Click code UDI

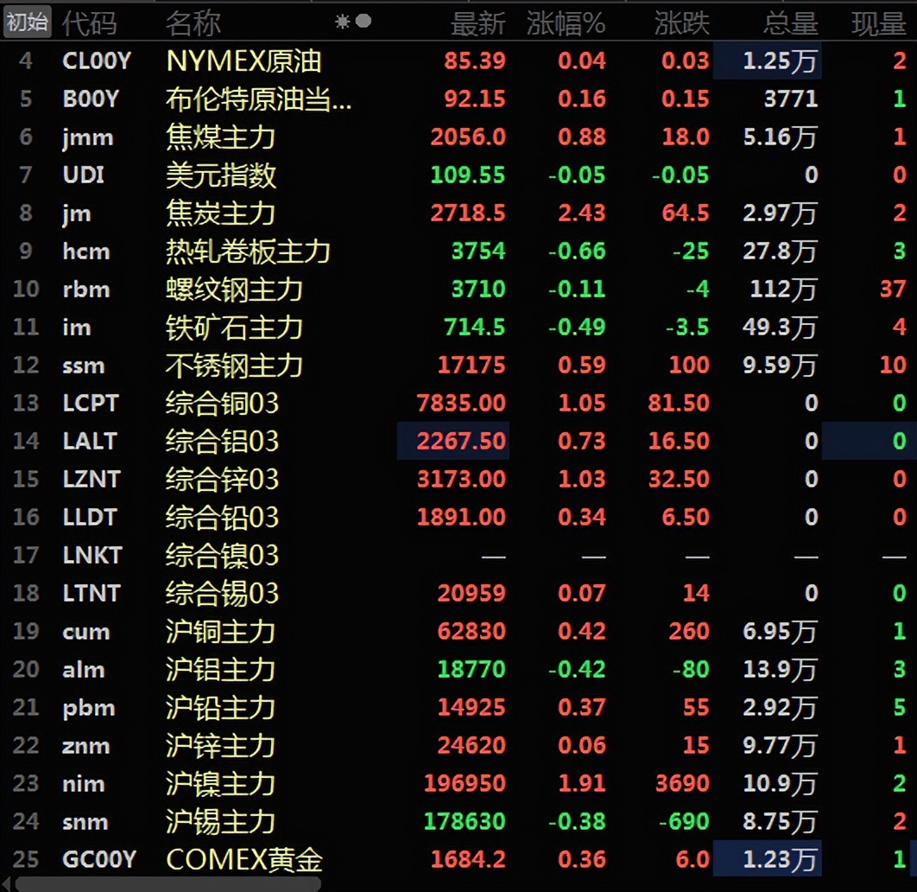coord(83,175)
